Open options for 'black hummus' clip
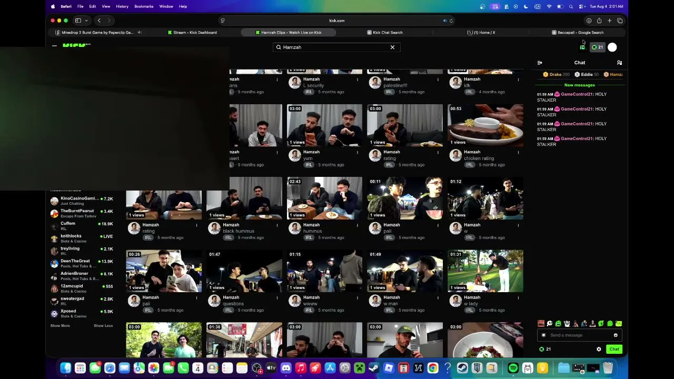Viewport: 674px width, 379px height. pyautogui.click(x=277, y=225)
